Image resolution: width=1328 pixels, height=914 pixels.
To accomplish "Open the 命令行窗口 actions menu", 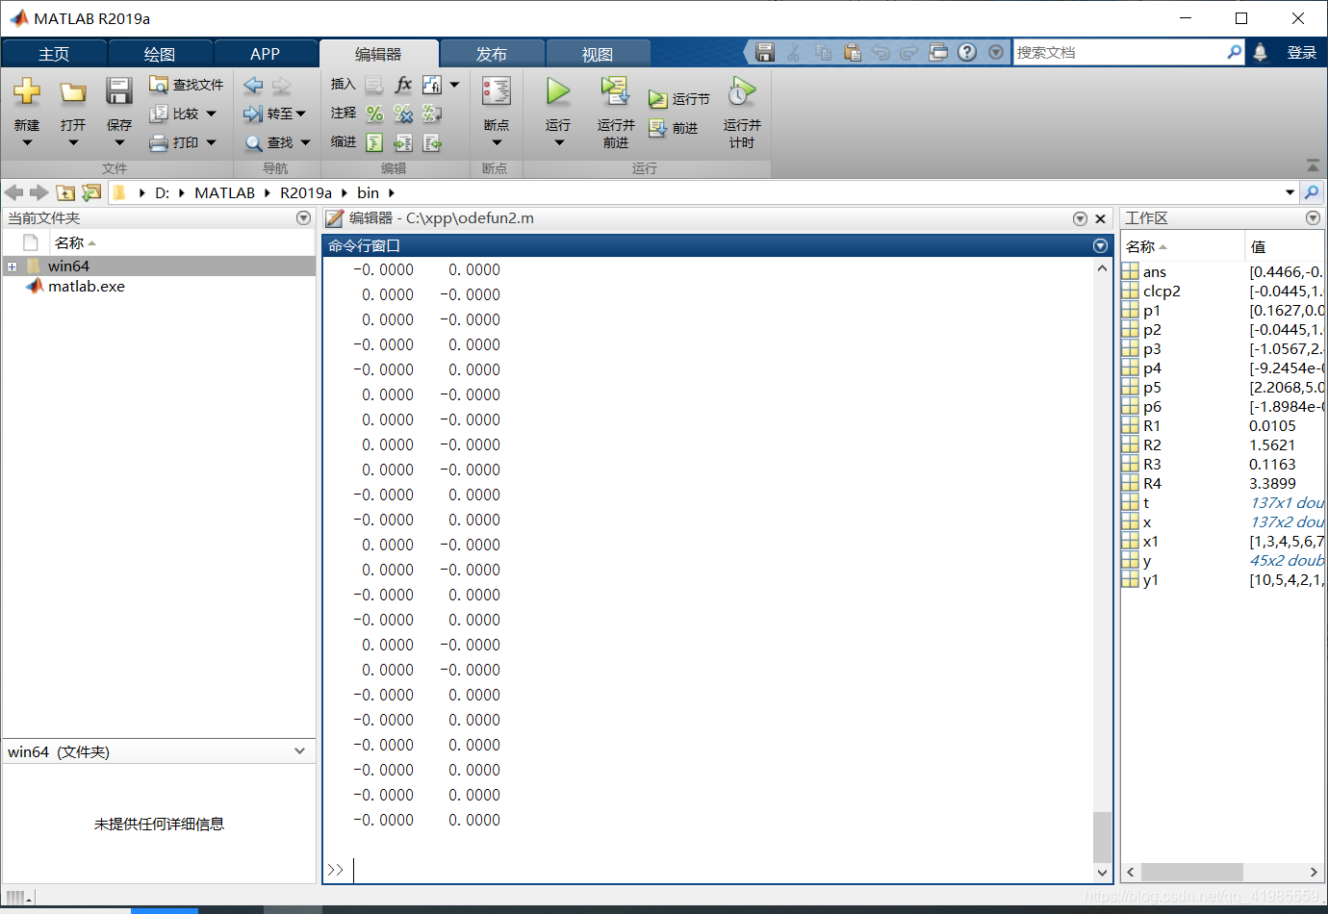I will click(1100, 246).
